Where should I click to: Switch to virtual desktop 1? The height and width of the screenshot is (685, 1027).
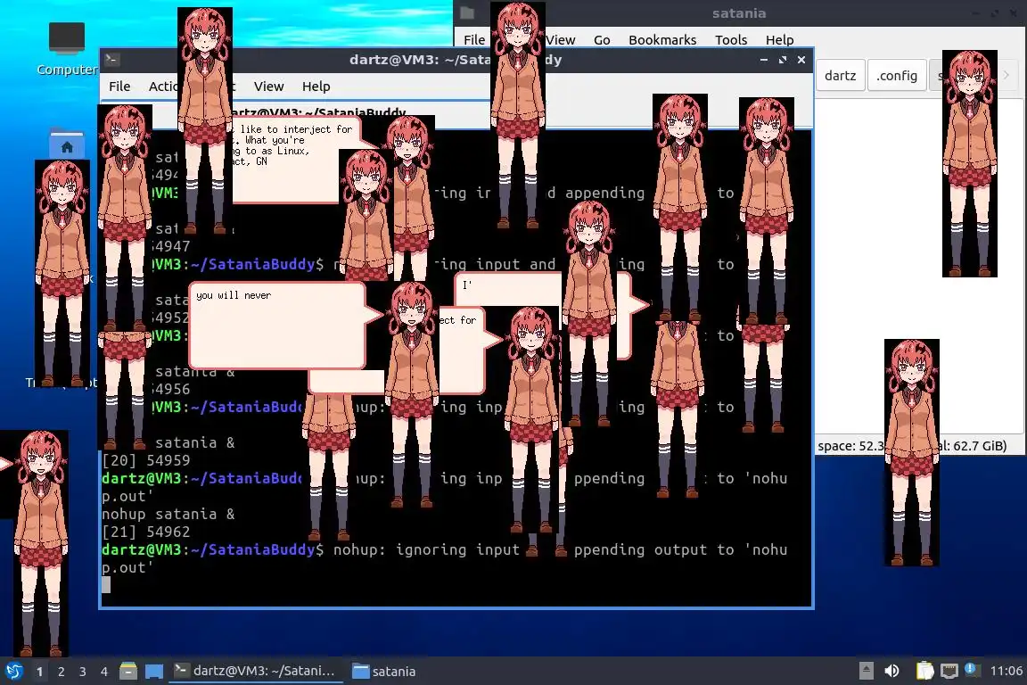[x=40, y=672]
